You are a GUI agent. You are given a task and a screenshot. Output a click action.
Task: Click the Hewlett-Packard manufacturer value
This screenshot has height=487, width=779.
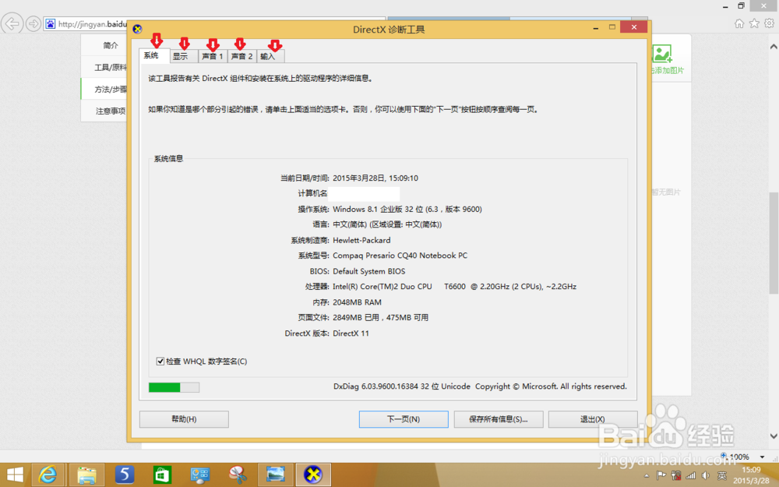point(361,240)
